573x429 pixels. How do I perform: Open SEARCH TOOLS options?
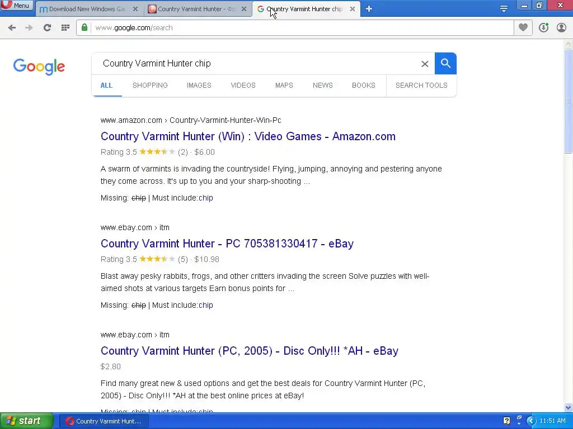[421, 85]
